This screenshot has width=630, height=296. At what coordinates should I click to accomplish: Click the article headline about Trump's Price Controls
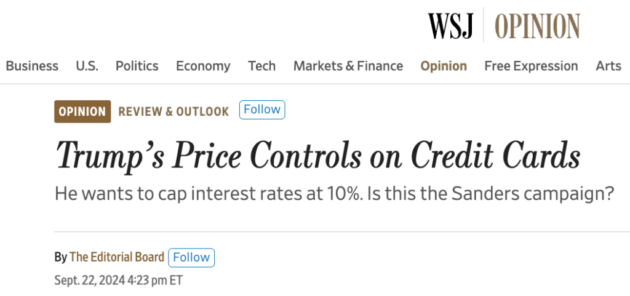[x=318, y=154]
